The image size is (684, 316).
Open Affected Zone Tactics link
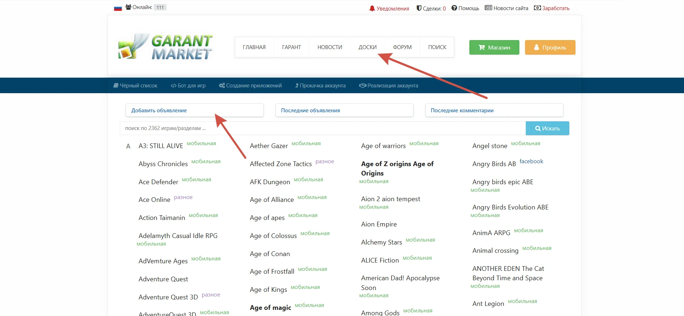click(x=281, y=164)
